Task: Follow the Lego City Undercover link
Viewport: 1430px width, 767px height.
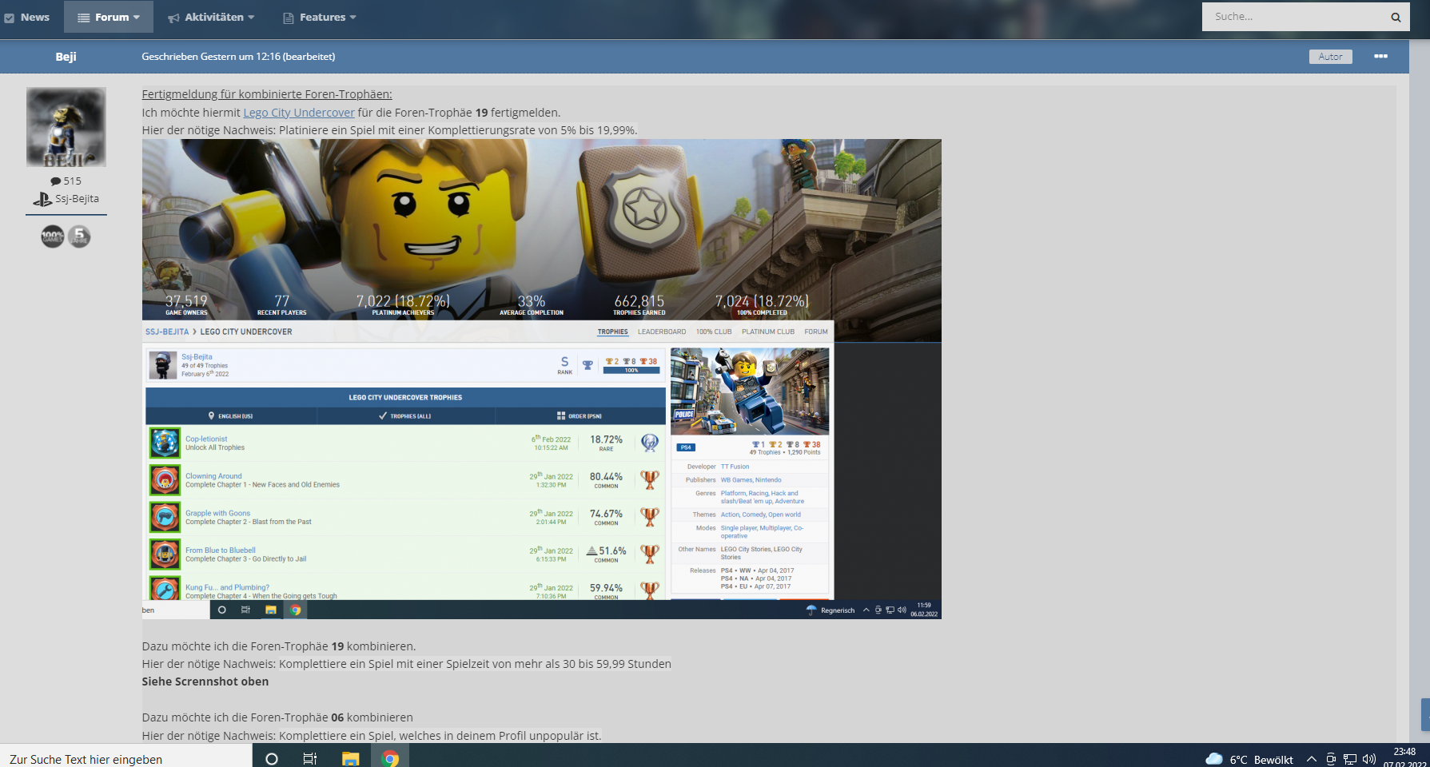Action: [299, 113]
